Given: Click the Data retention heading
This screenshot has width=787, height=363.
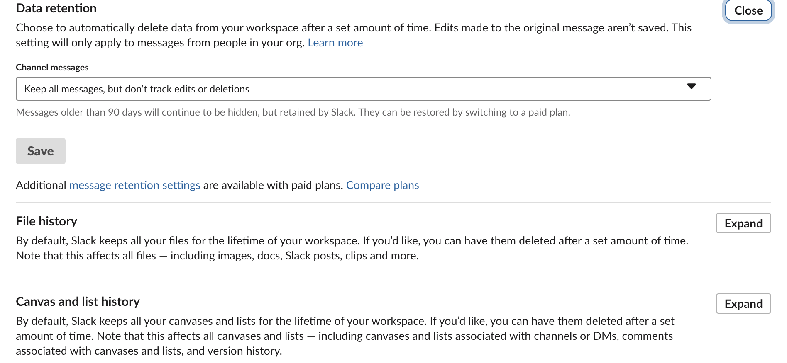Looking at the screenshot, I should (56, 8).
